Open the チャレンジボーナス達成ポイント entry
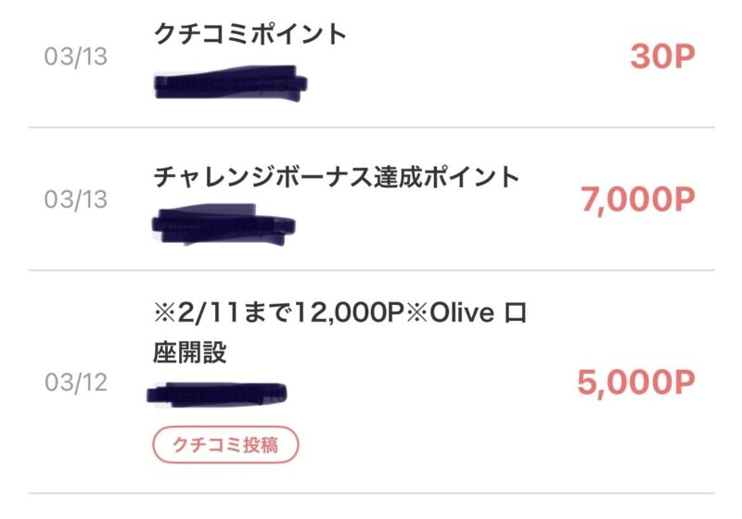The width and height of the screenshot is (742, 519). (337, 177)
